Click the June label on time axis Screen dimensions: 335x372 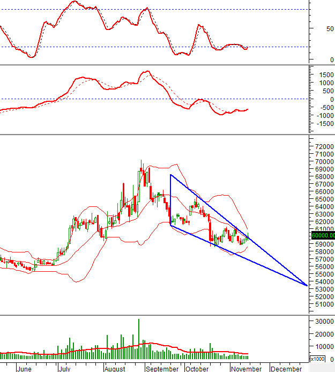(x=24, y=369)
